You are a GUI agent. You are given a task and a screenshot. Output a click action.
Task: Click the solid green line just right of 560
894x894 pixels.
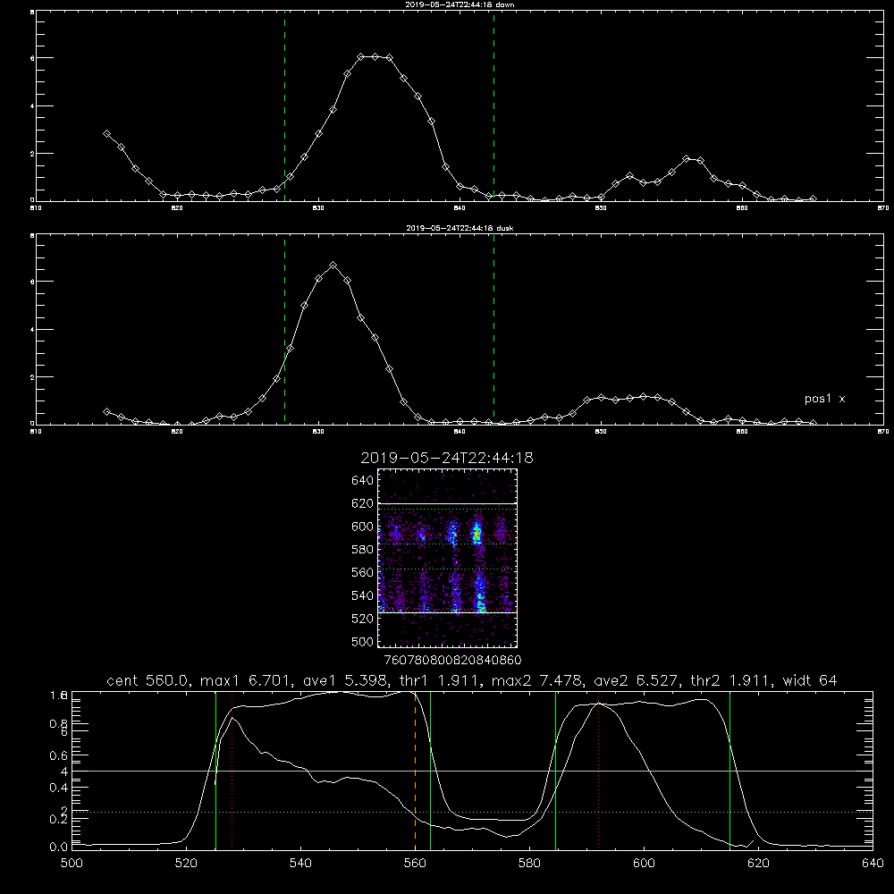coord(430,771)
